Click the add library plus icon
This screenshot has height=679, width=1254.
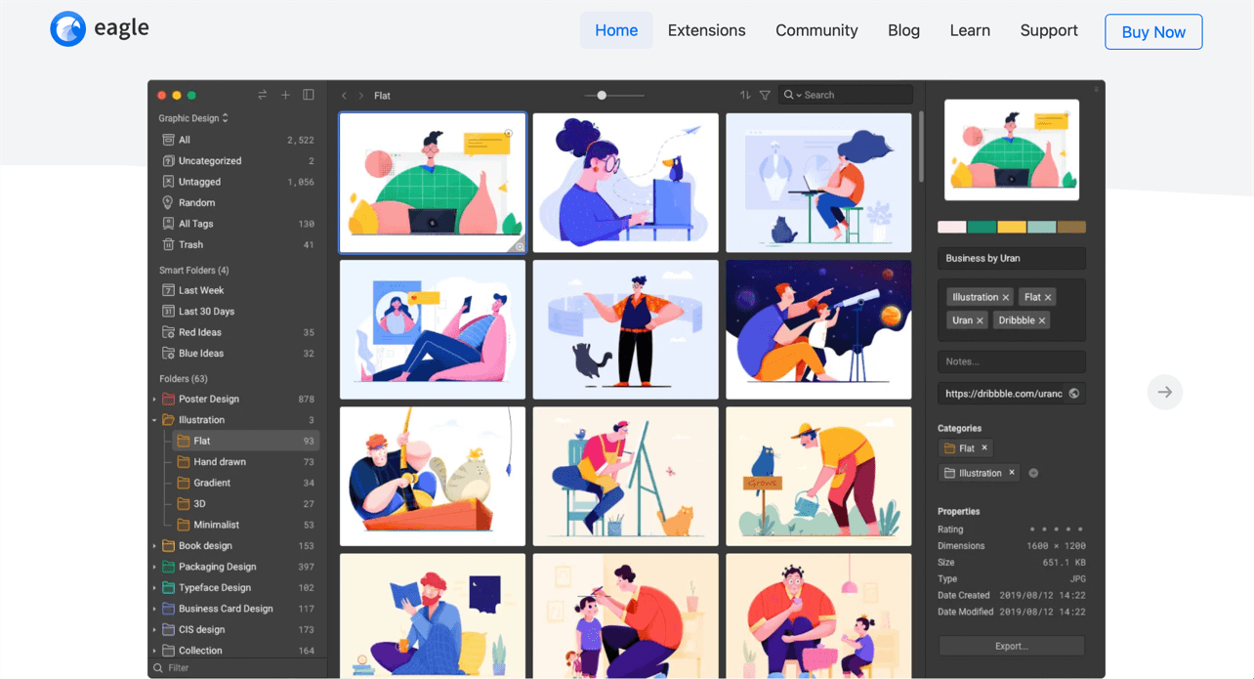(x=285, y=95)
